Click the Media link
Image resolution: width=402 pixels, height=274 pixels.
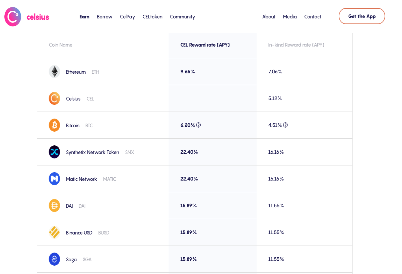pyautogui.click(x=290, y=17)
